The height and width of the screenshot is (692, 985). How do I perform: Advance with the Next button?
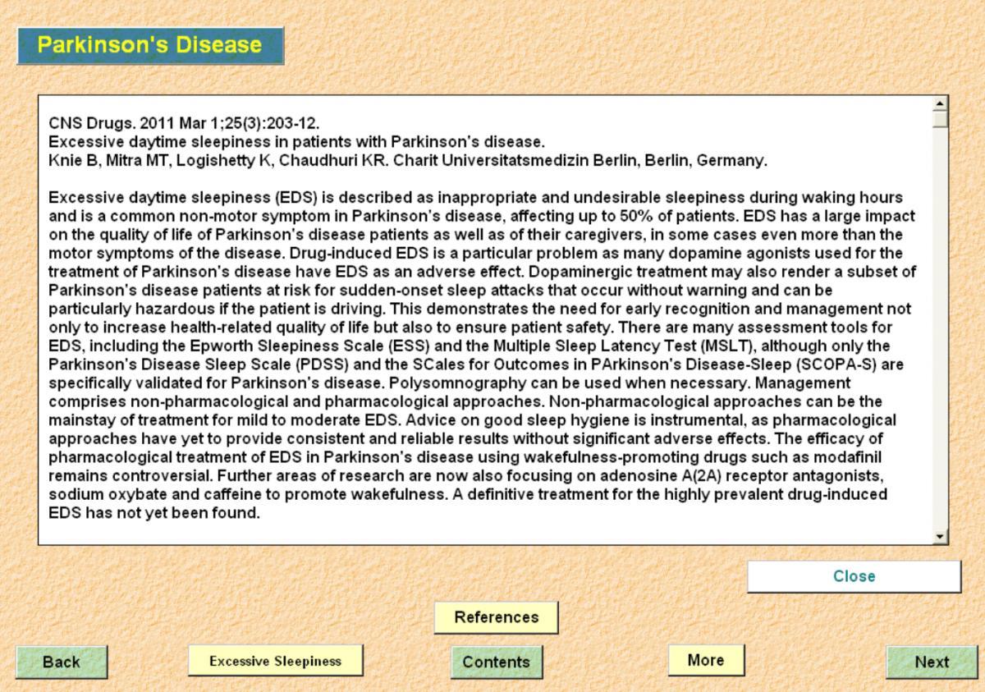[x=932, y=662]
